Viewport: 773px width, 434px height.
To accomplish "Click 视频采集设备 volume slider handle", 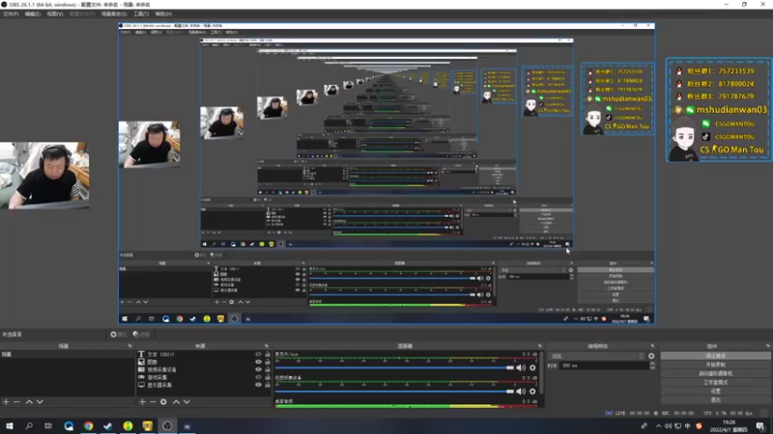I will tap(510, 392).
